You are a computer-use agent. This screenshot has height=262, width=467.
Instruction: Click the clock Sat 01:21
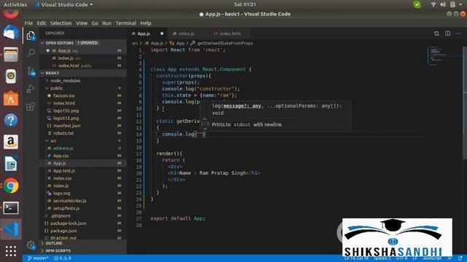tap(245, 4)
